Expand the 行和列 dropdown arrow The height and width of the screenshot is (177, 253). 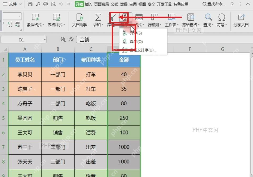point(160,25)
